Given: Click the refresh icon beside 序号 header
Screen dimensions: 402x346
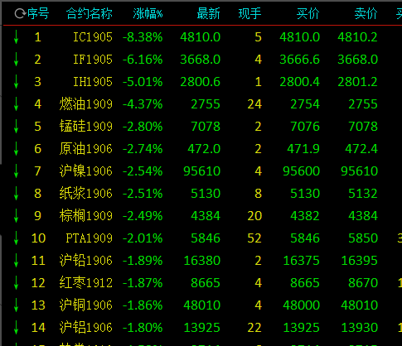Looking at the screenshot, I should click(20, 13).
